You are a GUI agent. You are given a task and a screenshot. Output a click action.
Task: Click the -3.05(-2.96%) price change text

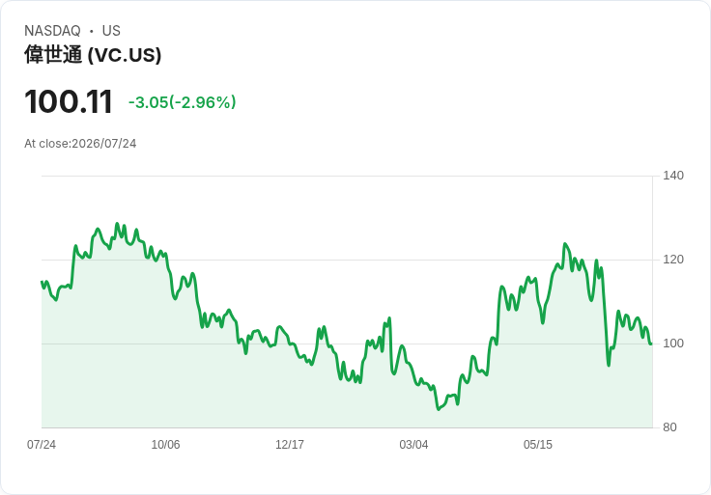(x=182, y=102)
